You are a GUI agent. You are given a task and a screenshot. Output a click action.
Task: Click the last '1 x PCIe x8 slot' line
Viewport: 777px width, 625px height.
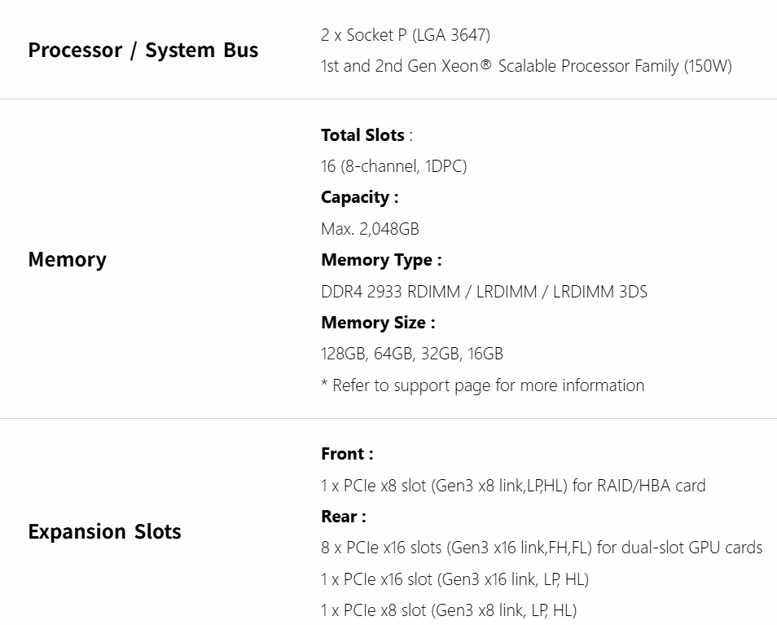pyautogui.click(x=448, y=610)
